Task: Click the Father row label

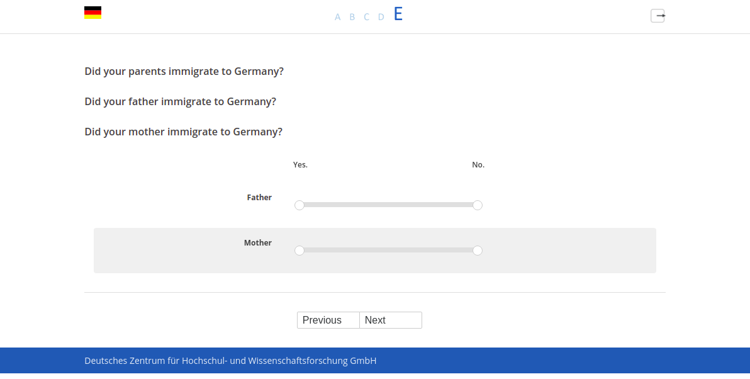Action: point(259,198)
